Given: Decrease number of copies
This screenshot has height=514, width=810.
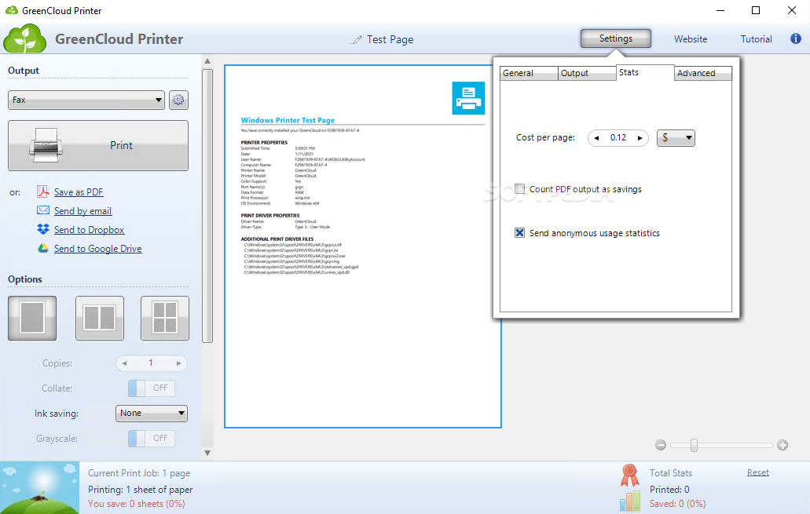Looking at the screenshot, I should pyautogui.click(x=124, y=363).
